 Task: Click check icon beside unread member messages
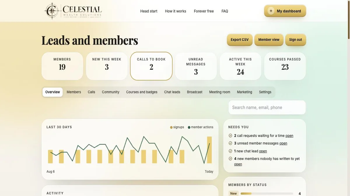click(x=230, y=143)
